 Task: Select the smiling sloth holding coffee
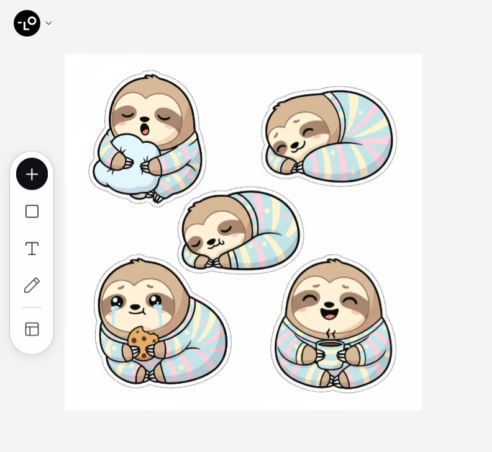pos(333,326)
